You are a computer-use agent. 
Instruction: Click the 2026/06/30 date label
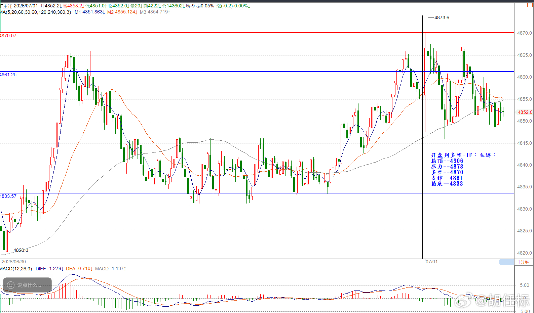pyautogui.click(x=14, y=262)
